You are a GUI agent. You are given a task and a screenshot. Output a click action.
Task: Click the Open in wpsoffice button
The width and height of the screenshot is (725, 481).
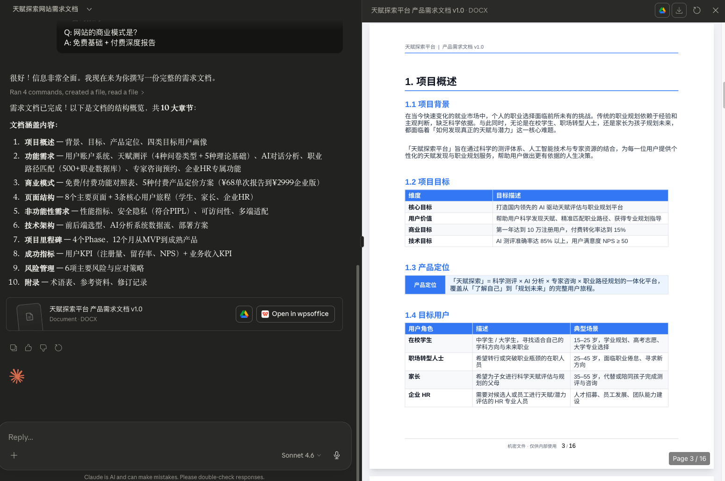click(x=296, y=314)
